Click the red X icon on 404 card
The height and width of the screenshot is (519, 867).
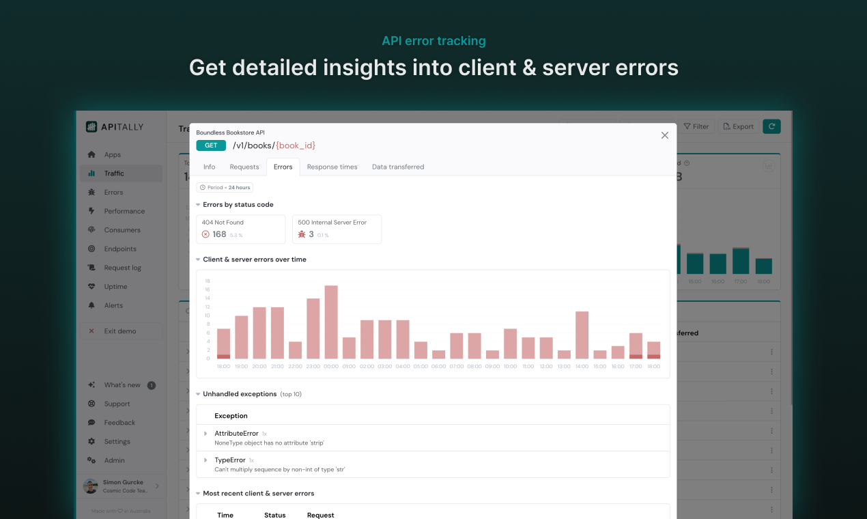point(205,234)
